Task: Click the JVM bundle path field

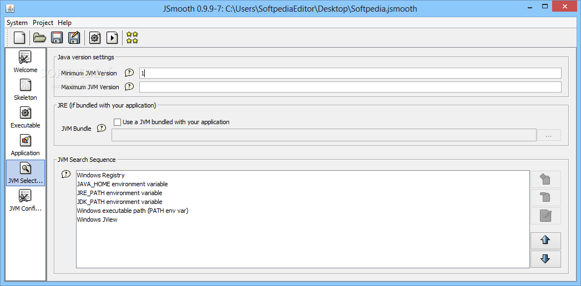Action: tap(324, 135)
